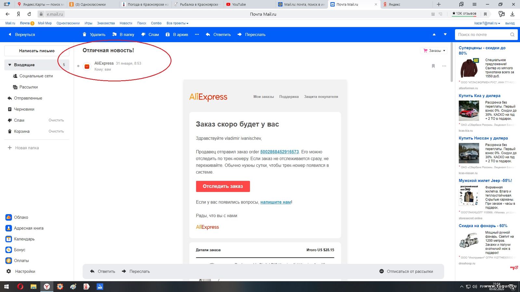Open 'Облако' cloud service

(17, 217)
